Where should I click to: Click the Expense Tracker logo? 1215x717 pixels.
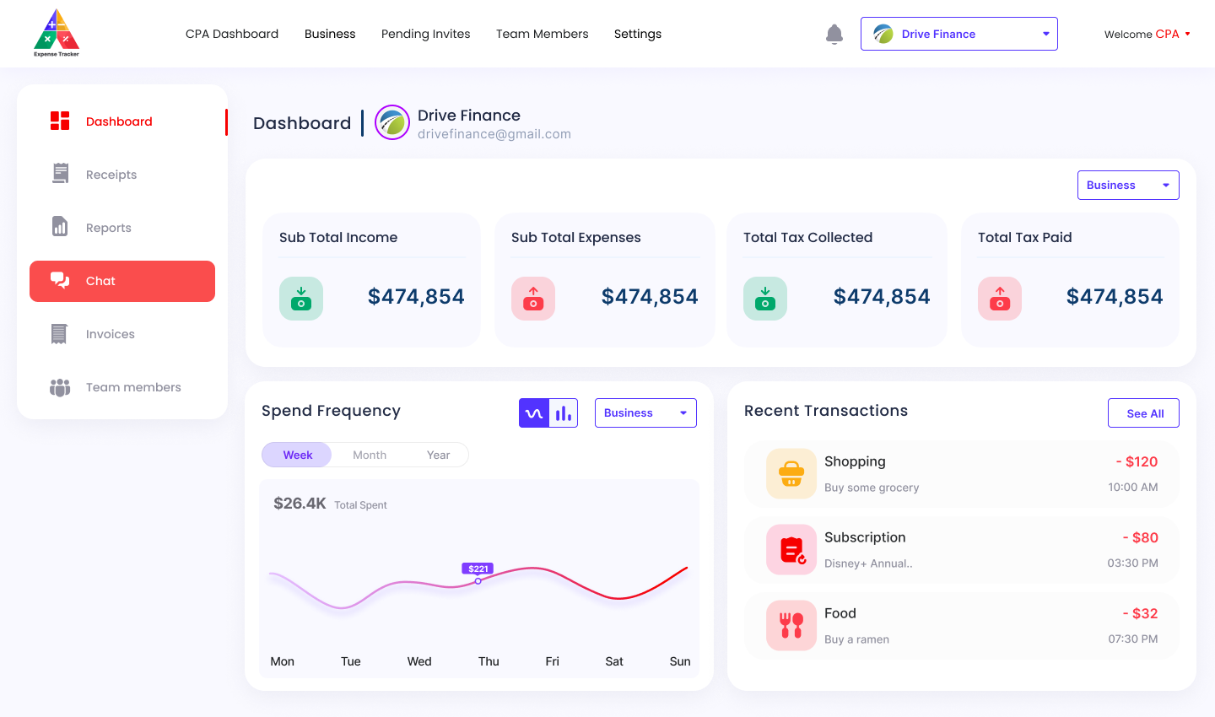56,33
